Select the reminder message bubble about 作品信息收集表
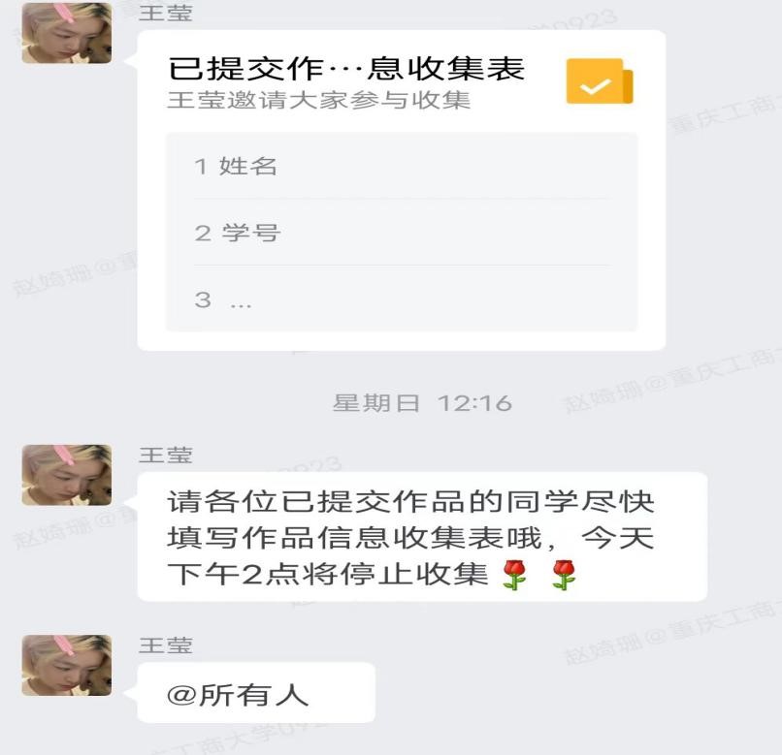This screenshot has width=782, height=755. coord(422,537)
